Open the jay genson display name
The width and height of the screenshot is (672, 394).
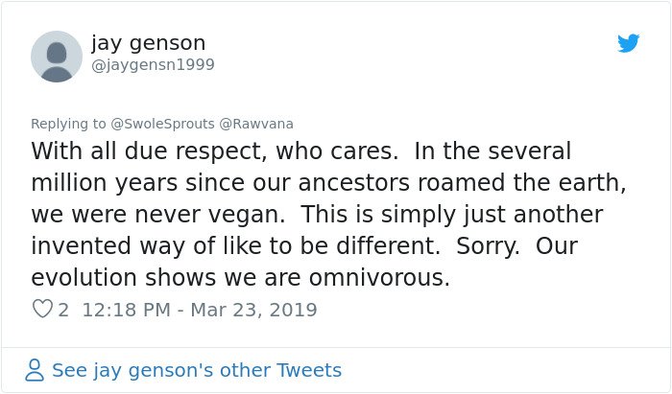pyautogui.click(x=148, y=44)
